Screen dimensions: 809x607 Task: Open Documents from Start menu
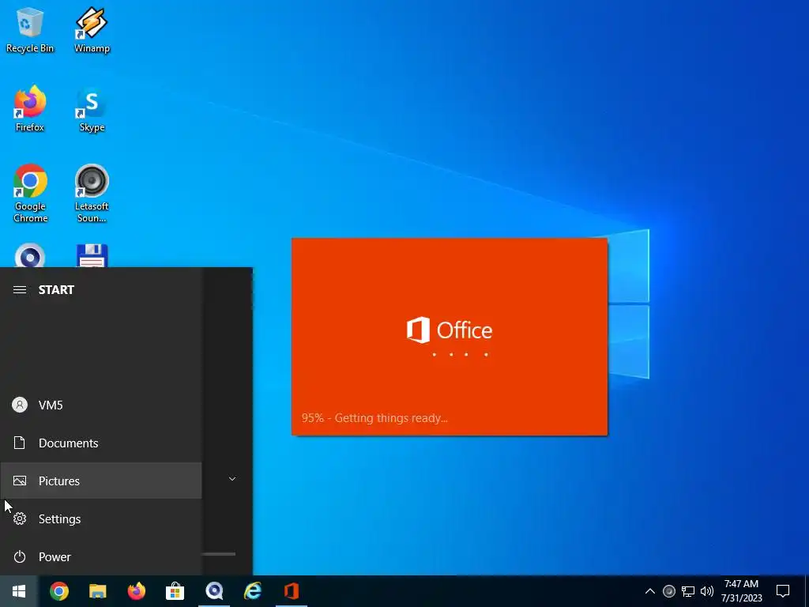click(x=100, y=443)
